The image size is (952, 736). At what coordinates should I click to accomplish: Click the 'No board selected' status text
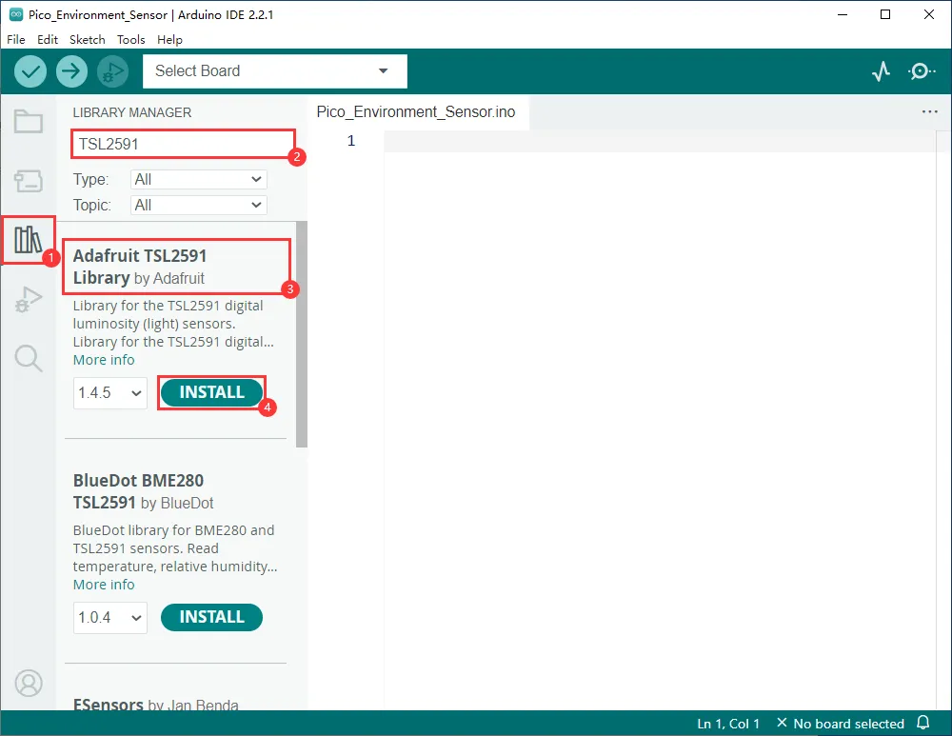point(848,724)
